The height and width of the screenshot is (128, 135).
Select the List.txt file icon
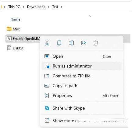click(x=9, y=48)
